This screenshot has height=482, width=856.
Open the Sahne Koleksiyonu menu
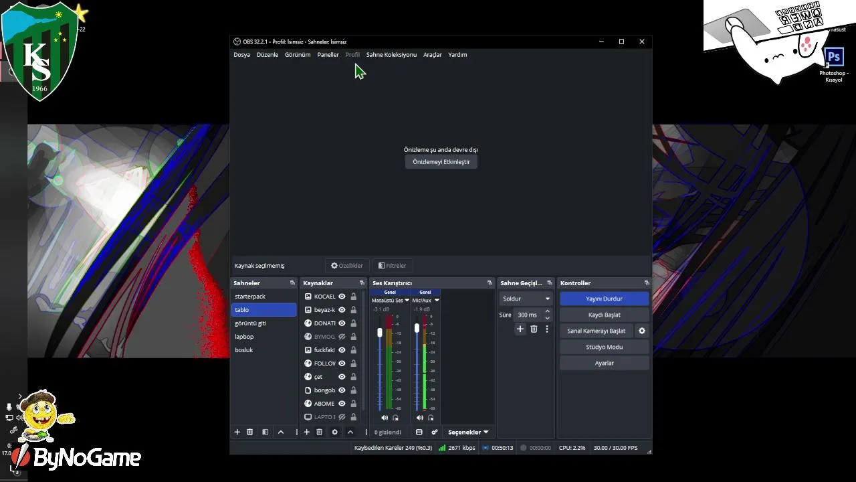391,55
